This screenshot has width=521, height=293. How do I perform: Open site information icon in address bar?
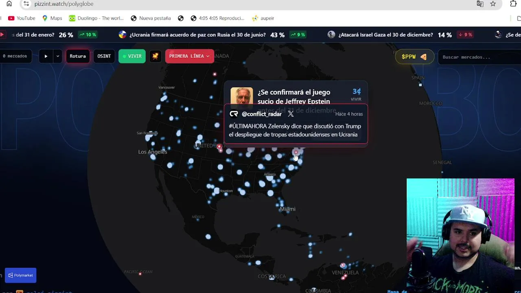[x=26, y=4]
